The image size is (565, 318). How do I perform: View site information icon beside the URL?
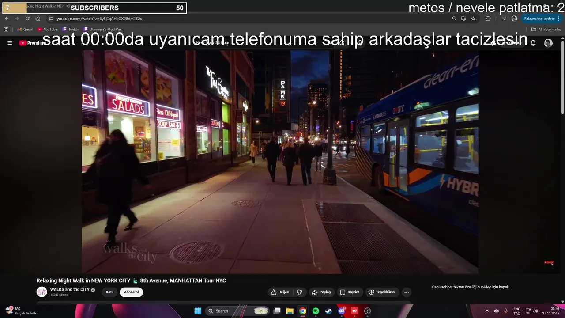pyautogui.click(x=51, y=19)
